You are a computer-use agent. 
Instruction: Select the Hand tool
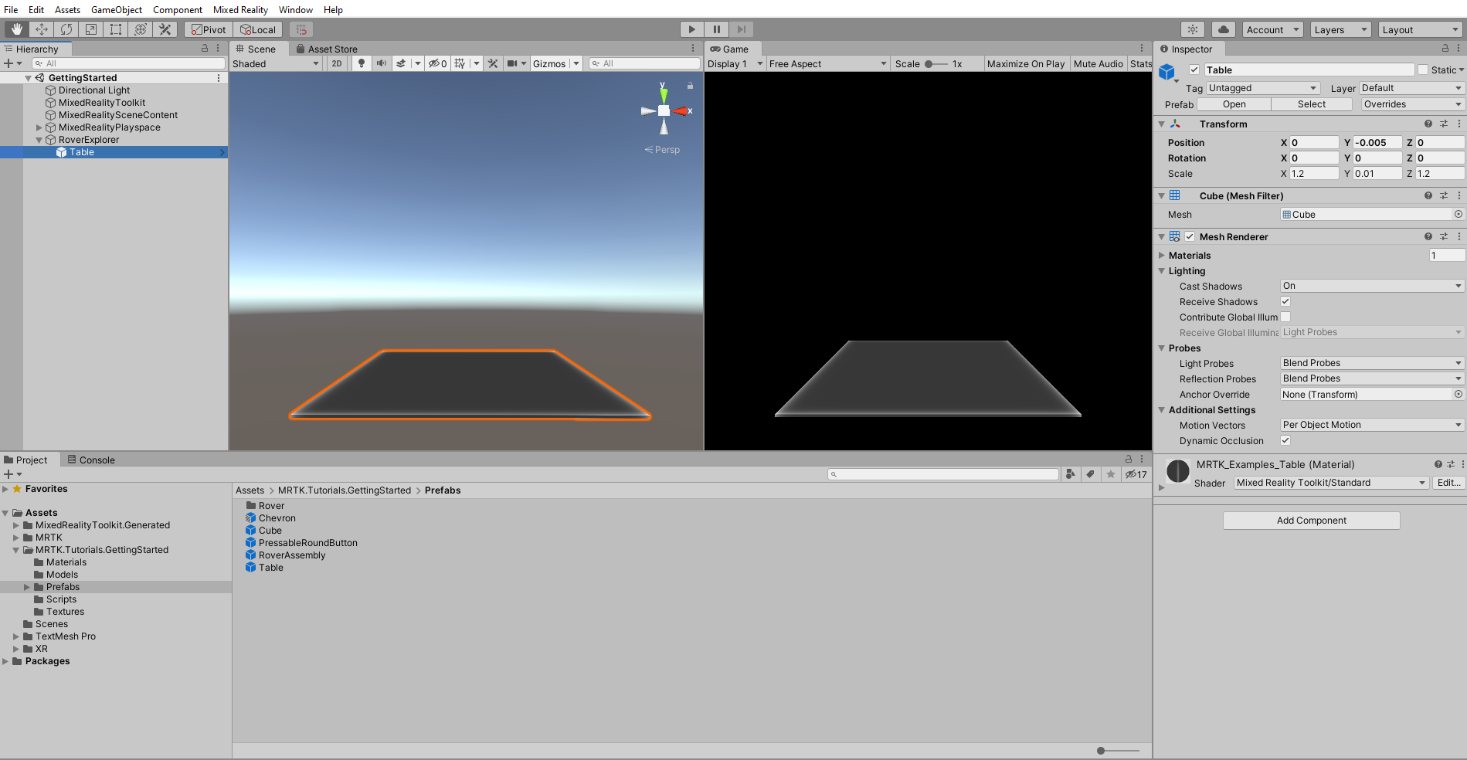[17, 29]
